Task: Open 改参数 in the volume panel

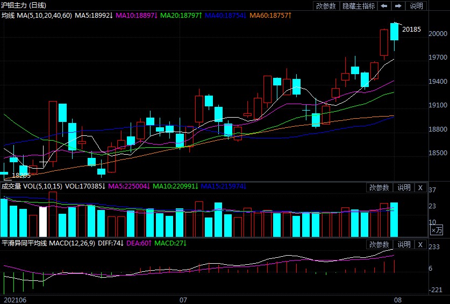Action: (x=379, y=187)
